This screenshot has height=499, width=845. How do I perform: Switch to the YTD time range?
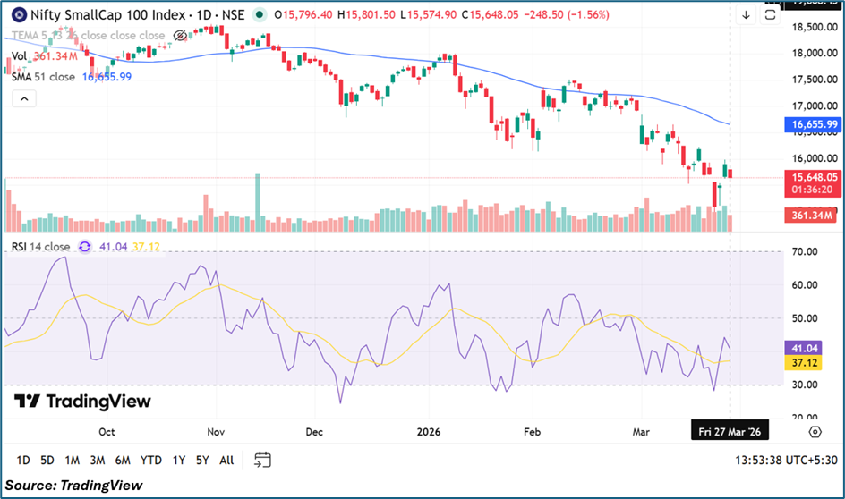150,461
